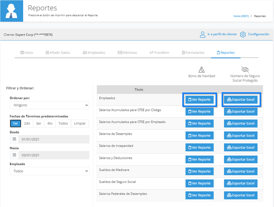The image size is (274, 207).
Task: Click the Sueldos de Medicare row title
Action: click(x=114, y=170)
